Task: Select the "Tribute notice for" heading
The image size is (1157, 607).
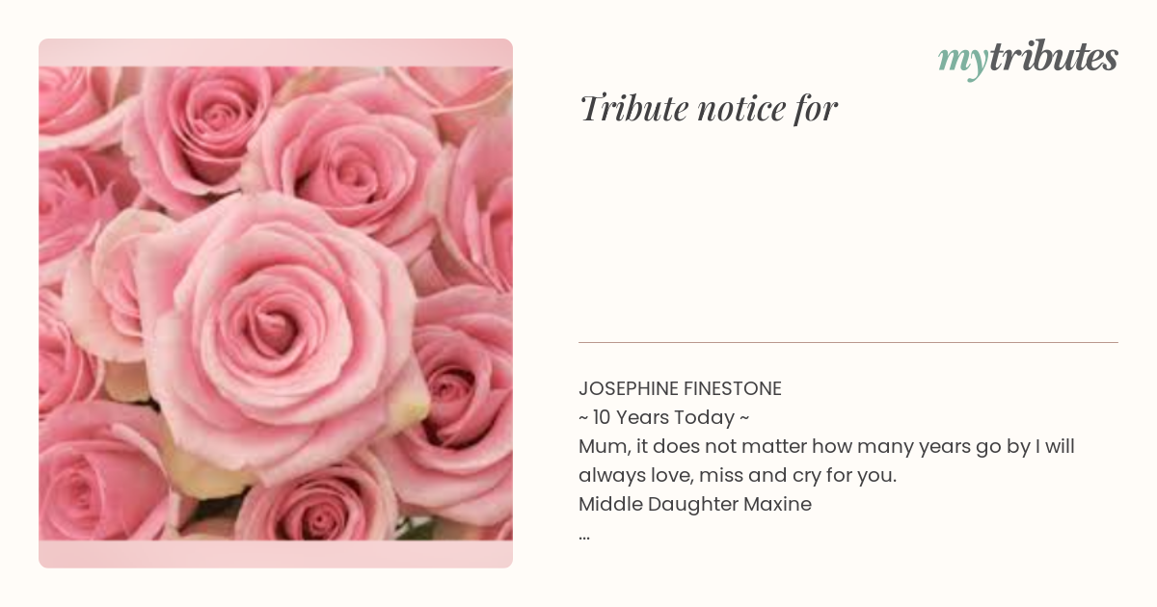Action: (x=709, y=109)
